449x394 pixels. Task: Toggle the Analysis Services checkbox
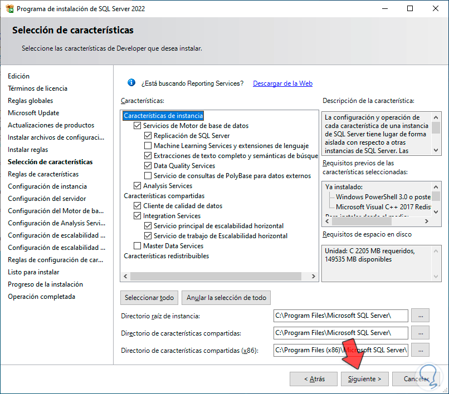tap(138, 186)
